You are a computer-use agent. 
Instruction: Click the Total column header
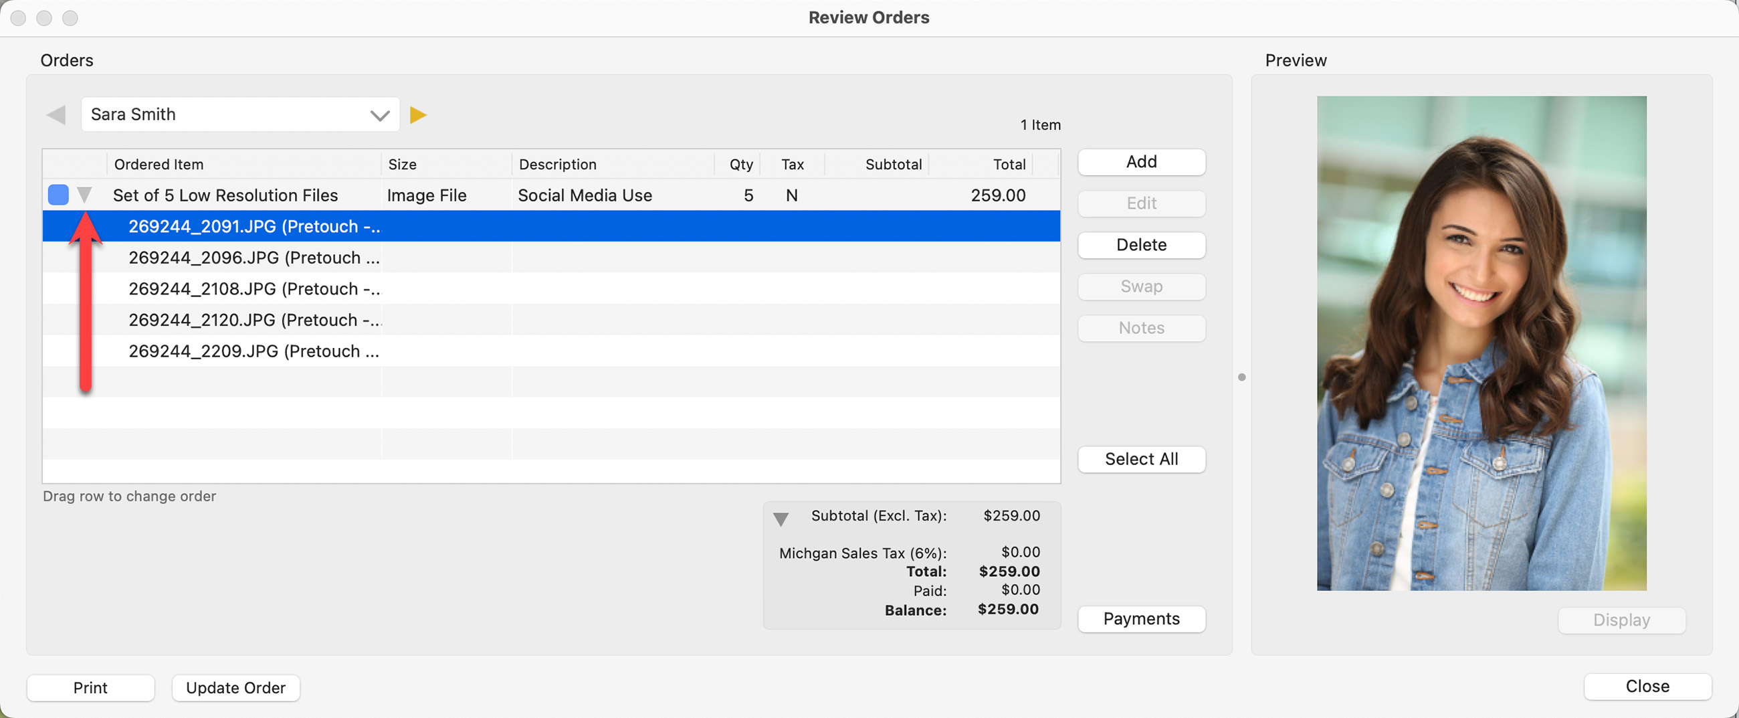tap(1009, 164)
